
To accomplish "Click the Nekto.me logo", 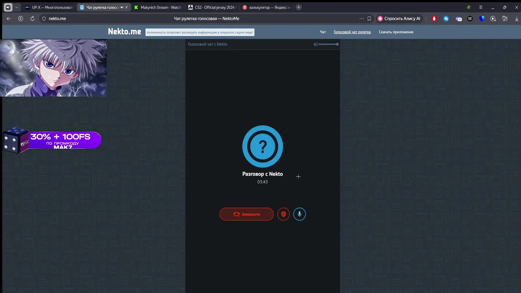I will [x=125, y=32].
